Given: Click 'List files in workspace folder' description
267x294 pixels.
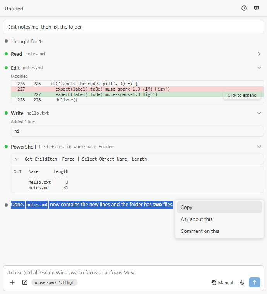Looking at the screenshot, I should pos(76,147).
